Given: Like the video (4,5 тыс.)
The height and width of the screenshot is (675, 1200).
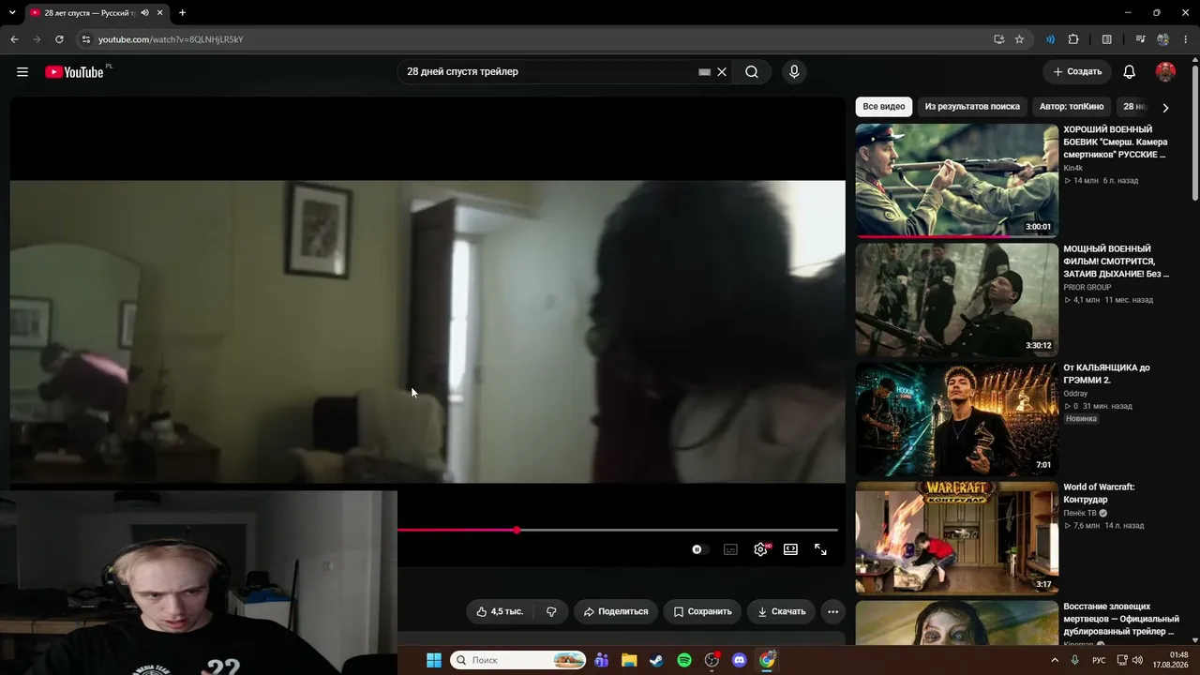Looking at the screenshot, I should [500, 611].
